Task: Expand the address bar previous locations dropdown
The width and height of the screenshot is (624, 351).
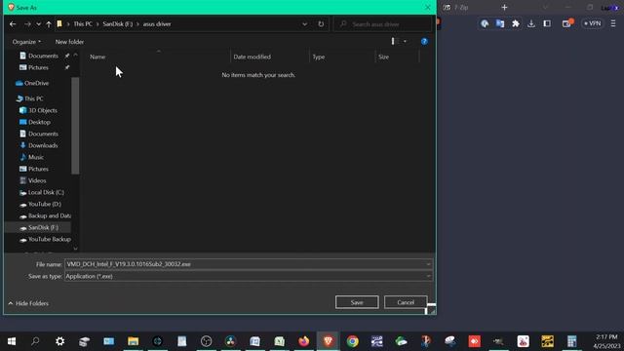Action: pyautogui.click(x=304, y=24)
